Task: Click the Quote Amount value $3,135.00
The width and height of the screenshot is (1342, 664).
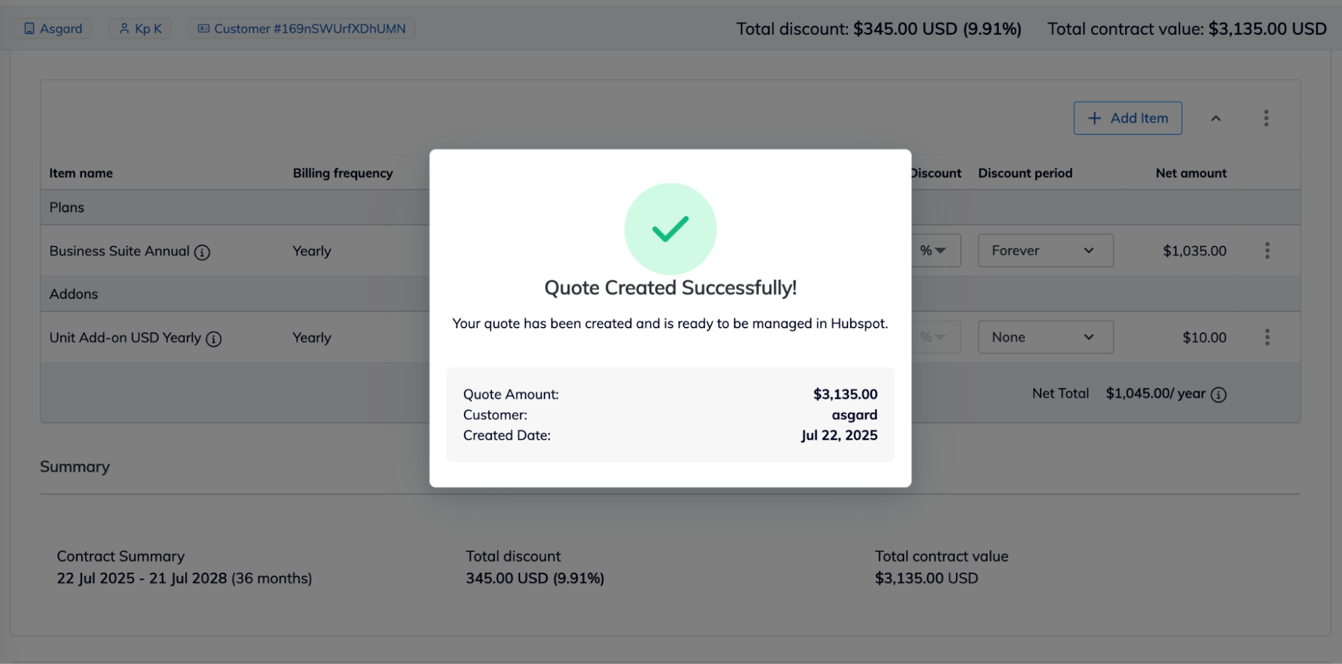Action: (x=845, y=394)
